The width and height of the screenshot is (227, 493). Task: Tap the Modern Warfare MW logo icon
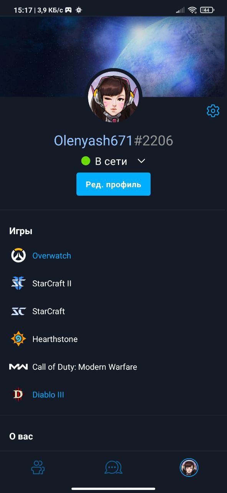pos(18,367)
